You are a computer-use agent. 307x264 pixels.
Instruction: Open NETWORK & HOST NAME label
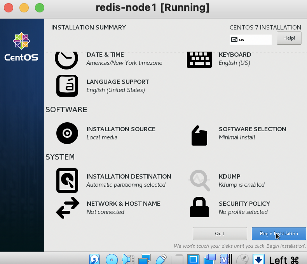tap(123, 203)
